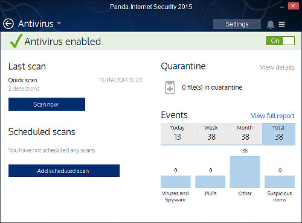Open View full report link
302x223 pixels.
272,116
